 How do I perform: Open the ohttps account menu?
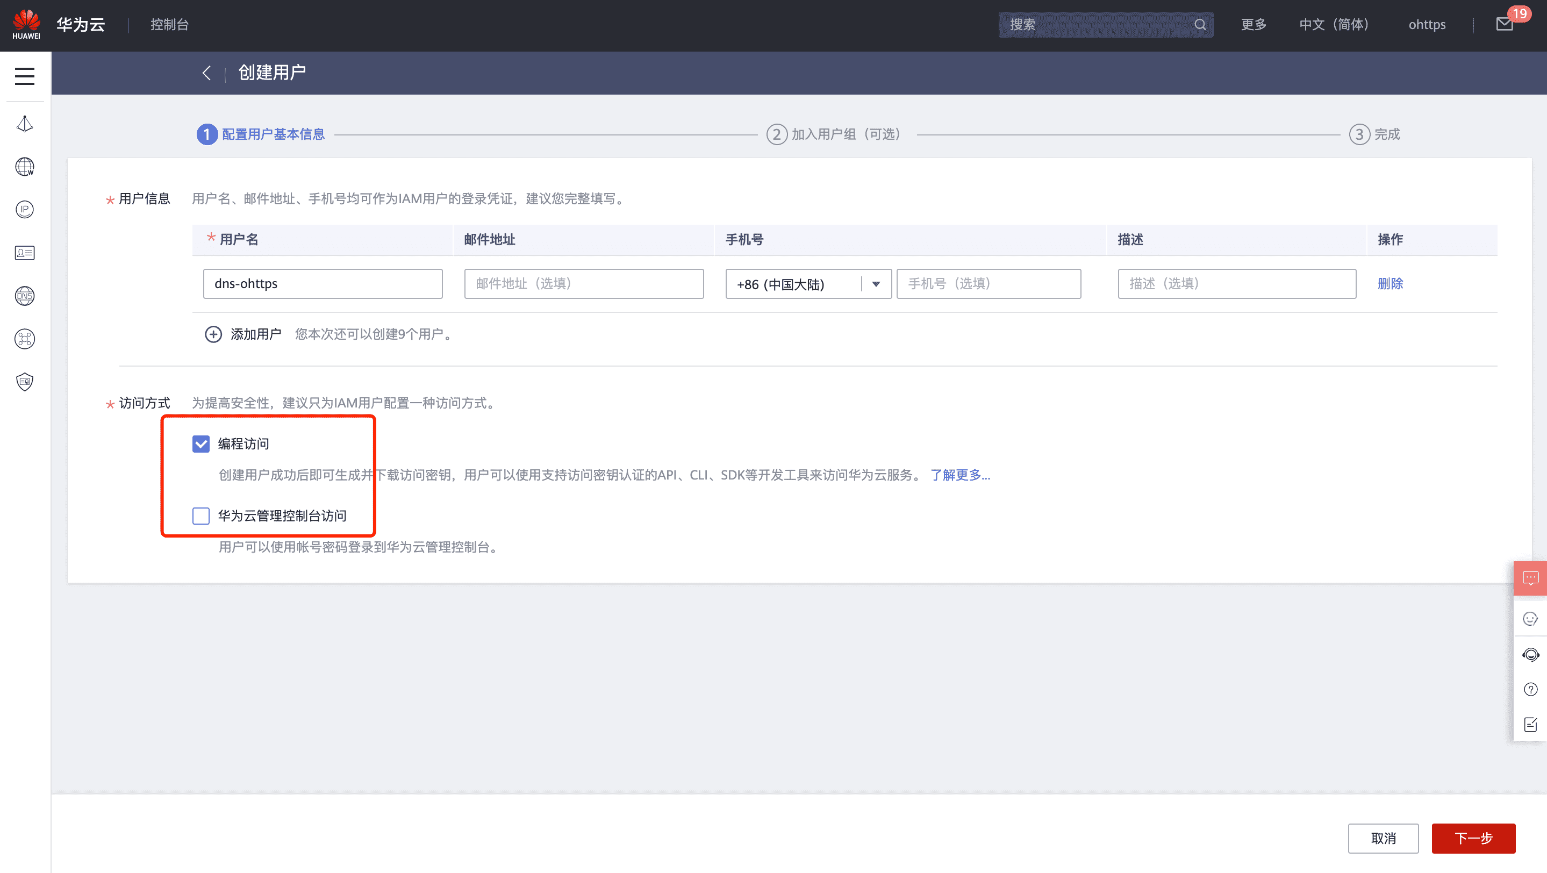pyautogui.click(x=1427, y=25)
